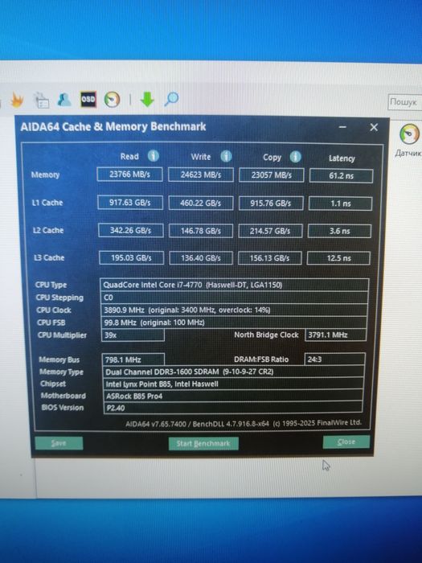Select L3 Cache copy 156.13 GB/s
Image resolution: width=422 pixels, height=563 pixels.
pyautogui.click(x=269, y=258)
